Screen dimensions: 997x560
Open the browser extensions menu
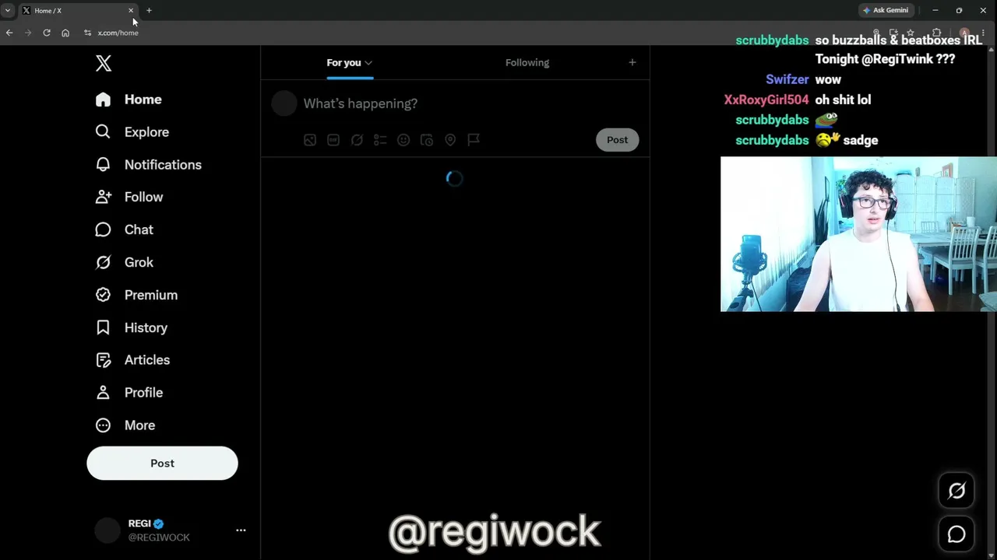[937, 33]
